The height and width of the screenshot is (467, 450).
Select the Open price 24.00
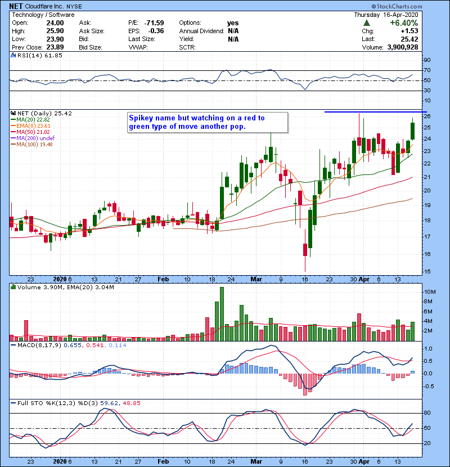click(x=55, y=23)
